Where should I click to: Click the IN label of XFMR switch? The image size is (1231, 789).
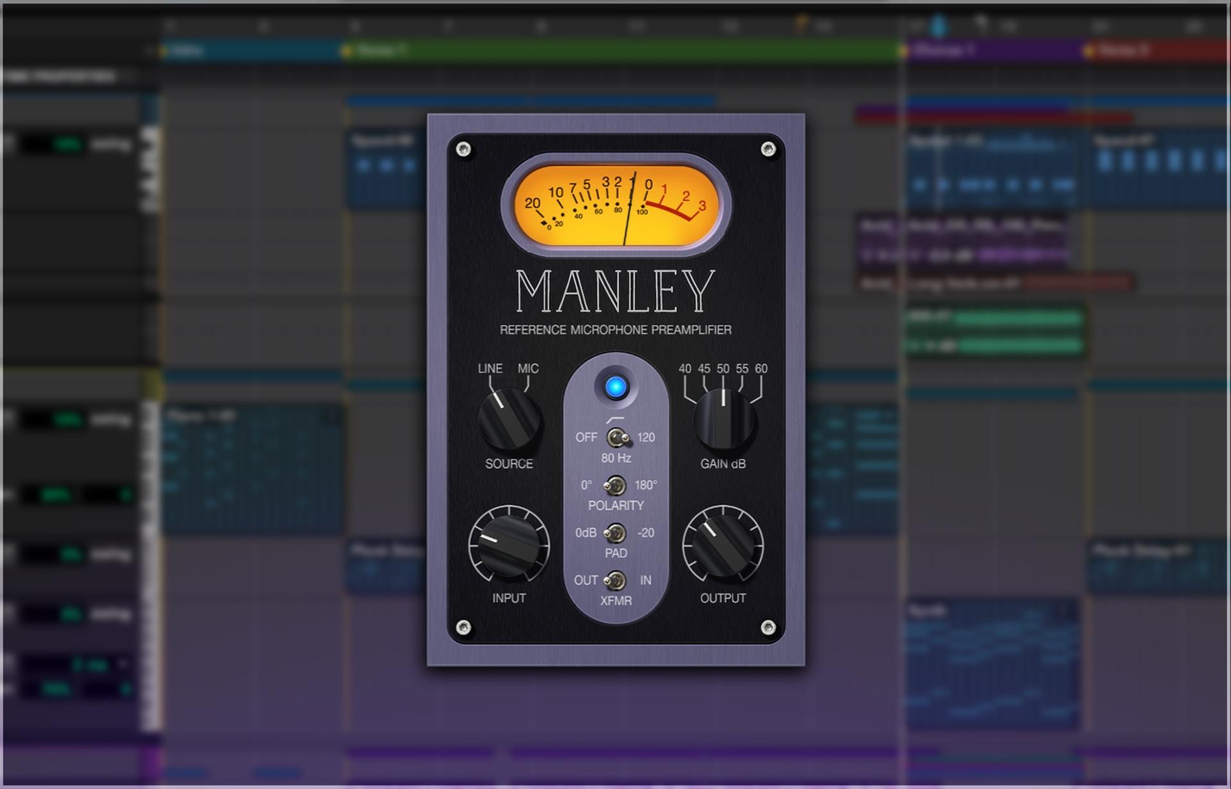645,581
